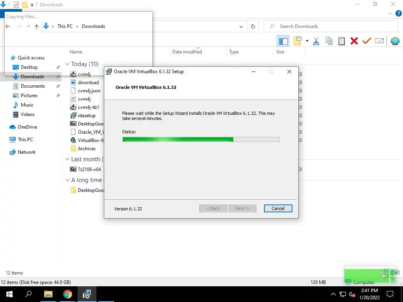
Task: Sort by the Name column header
Action: pyautogui.click(x=76, y=52)
